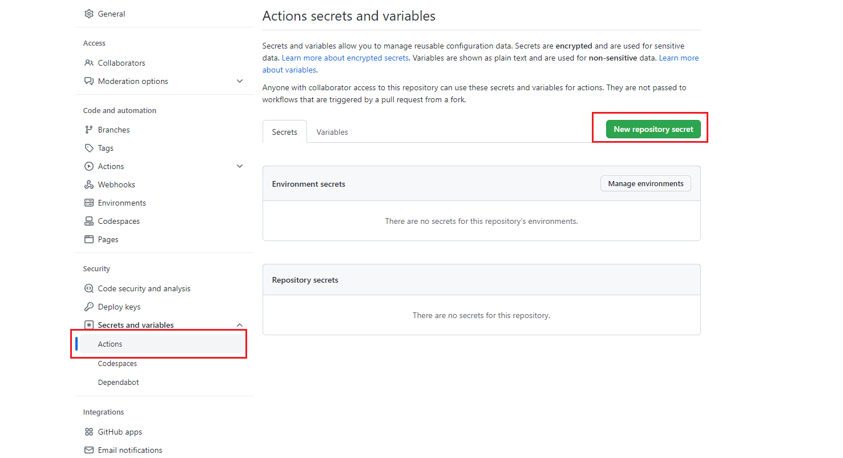Screen dimensions: 843x458
Task: Collapse the Secrets and variables section
Action: (240, 325)
